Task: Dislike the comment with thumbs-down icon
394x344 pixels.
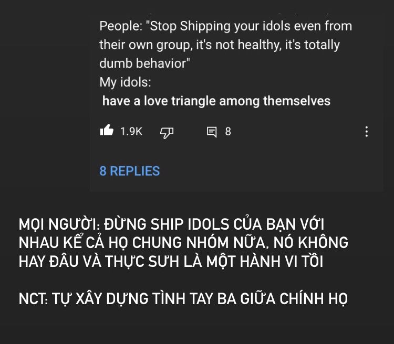Action: 167,133
